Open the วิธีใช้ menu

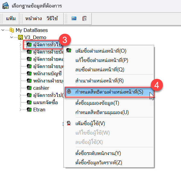tap(52, 19)
